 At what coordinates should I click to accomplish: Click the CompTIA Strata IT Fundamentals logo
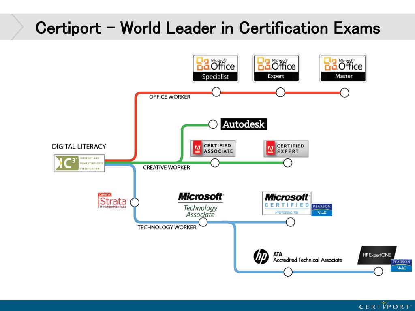113,200
